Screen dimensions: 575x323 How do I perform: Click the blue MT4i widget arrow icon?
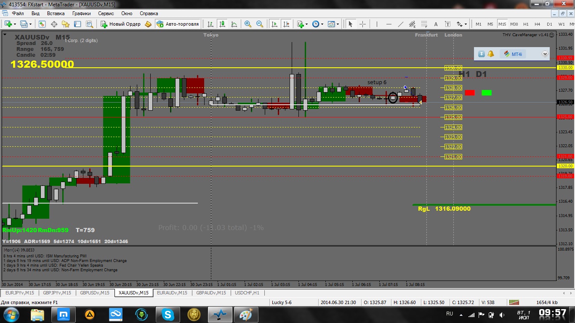click(482, 54)
